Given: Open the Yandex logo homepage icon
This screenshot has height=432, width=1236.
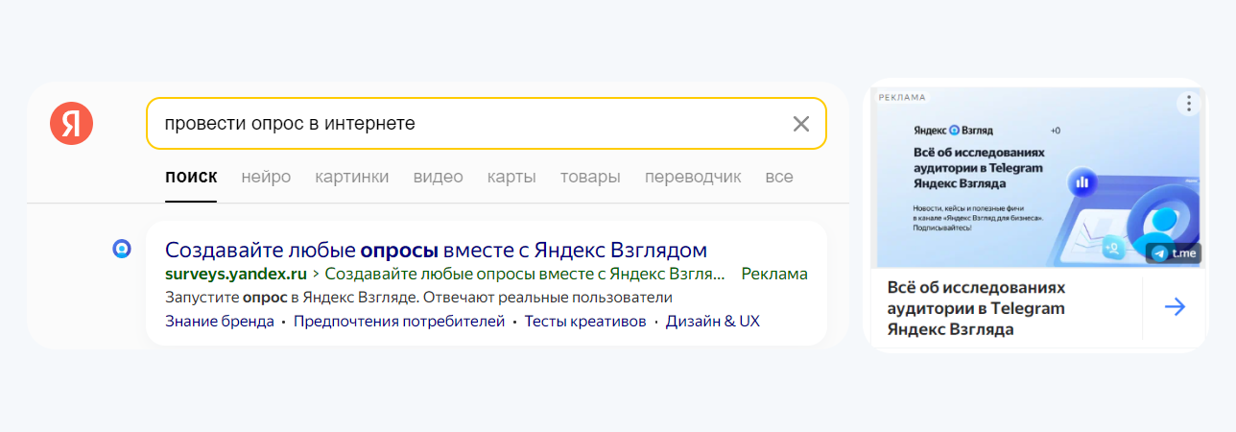Looking at the screenshot, I should click(71, 123).
